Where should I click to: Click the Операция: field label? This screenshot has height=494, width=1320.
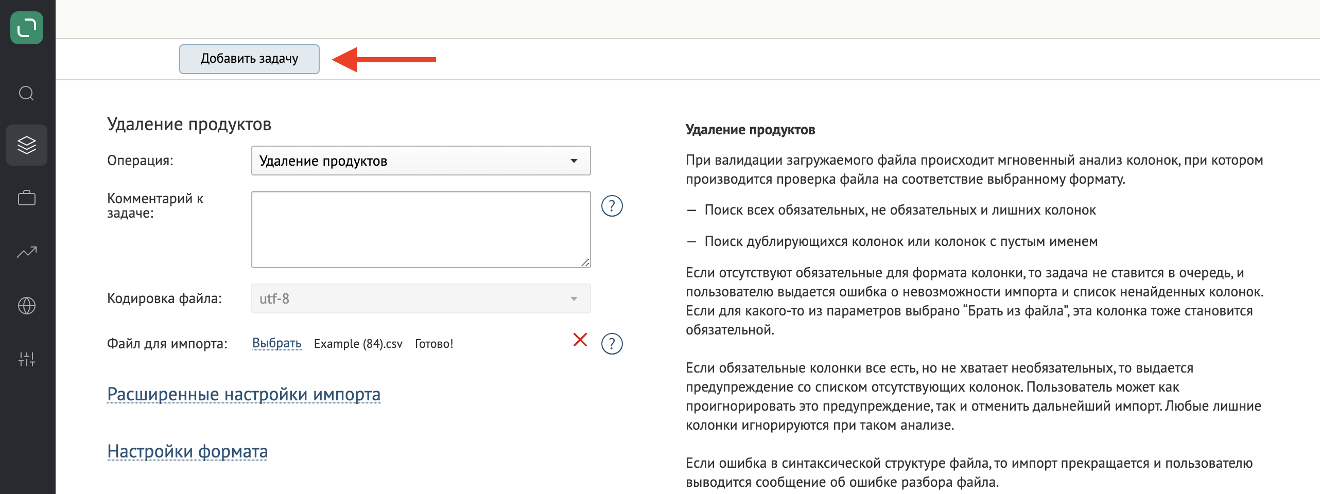140,161
